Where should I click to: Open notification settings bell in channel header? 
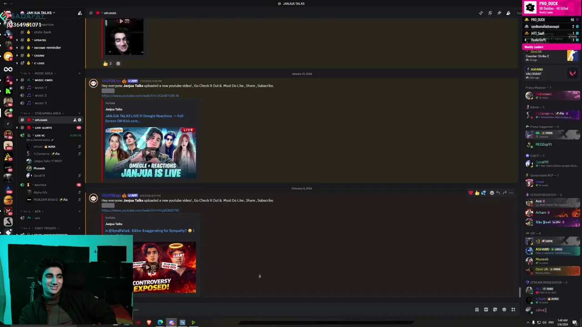490,13
